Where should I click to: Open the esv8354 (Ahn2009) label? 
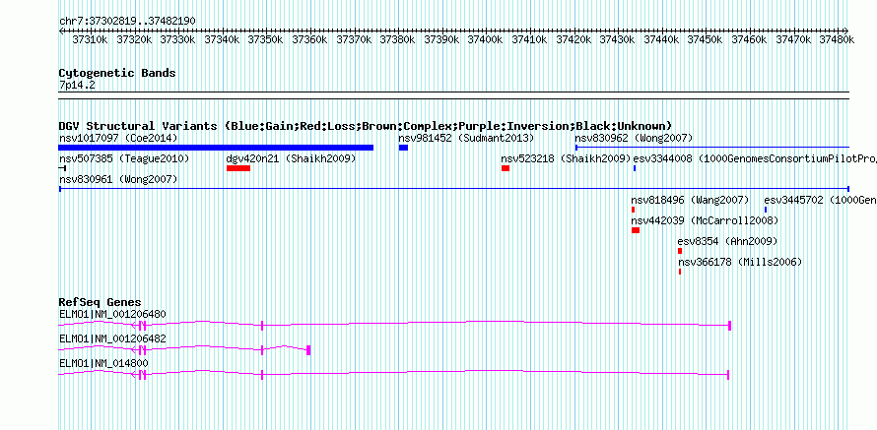[x=727, y=242]
